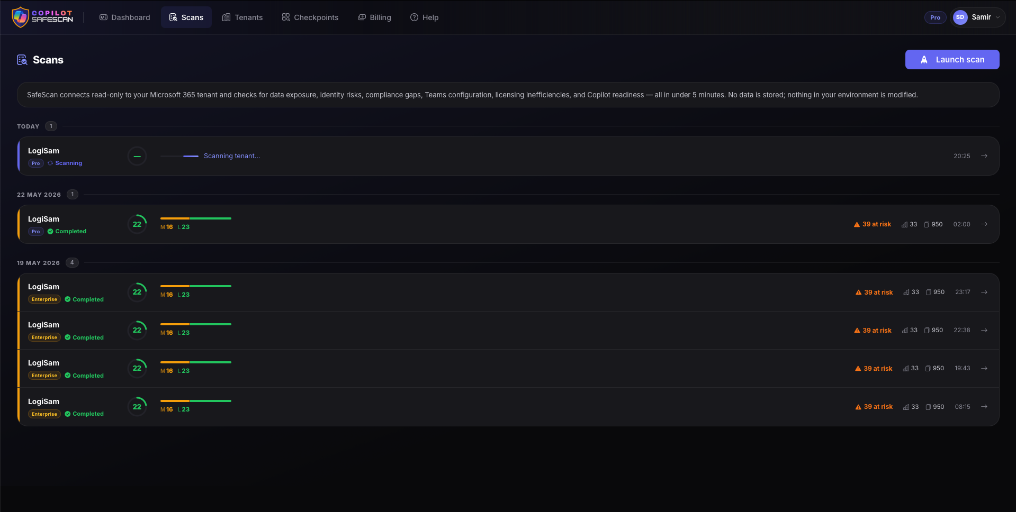1016x512 pixels.
Task: Click the Completed checkmark in the 23:17 row
Action: coord(68,299)
